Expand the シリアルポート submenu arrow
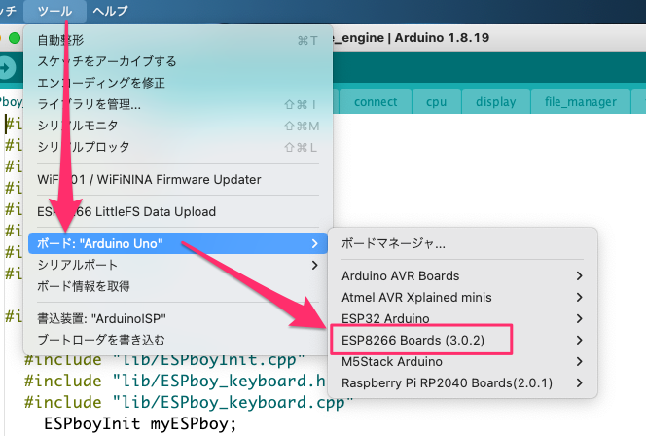This screenshot has width=646, height=436. coord(313,265)
